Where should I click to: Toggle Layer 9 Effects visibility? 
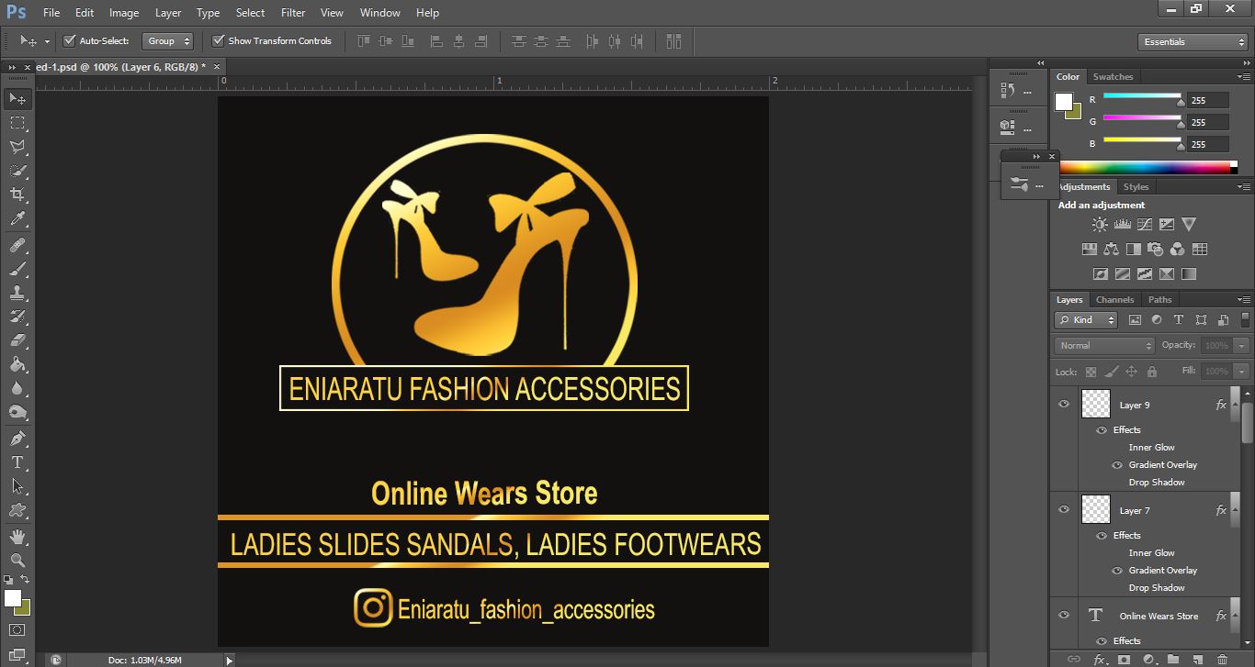coord(1102,429)
